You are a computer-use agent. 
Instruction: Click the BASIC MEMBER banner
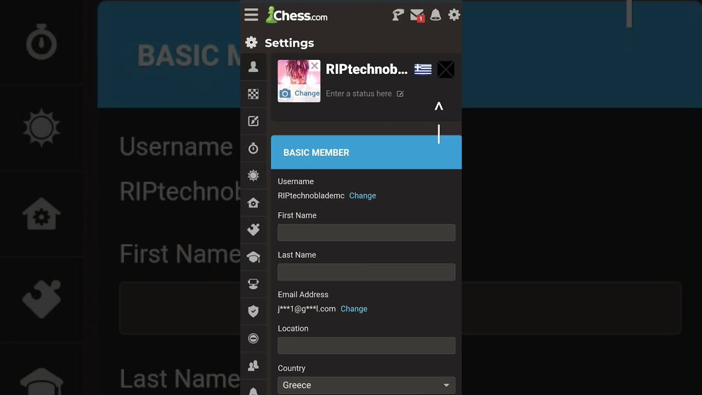366,153
